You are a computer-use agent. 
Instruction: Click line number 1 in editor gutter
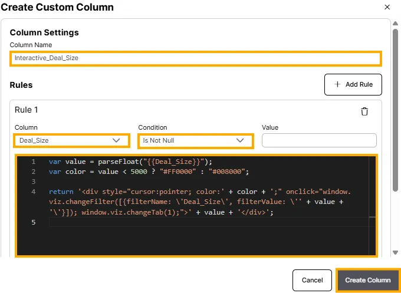tap(34, 162)
